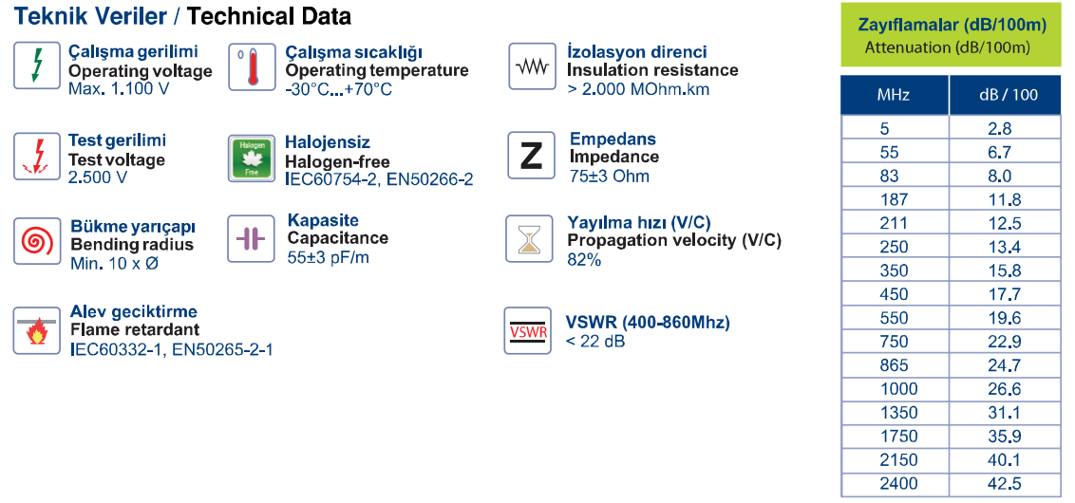This screenshot has width=1075, height=503.
Task: Click the green Zayıflamalar attenuation header box
Action: click(952, 34)
